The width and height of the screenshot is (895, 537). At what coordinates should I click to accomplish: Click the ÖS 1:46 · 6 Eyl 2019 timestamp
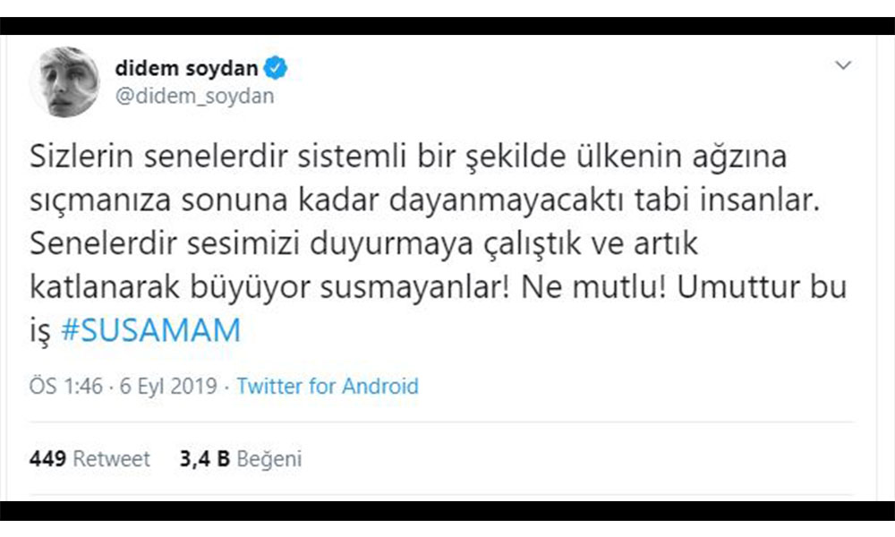125,387
